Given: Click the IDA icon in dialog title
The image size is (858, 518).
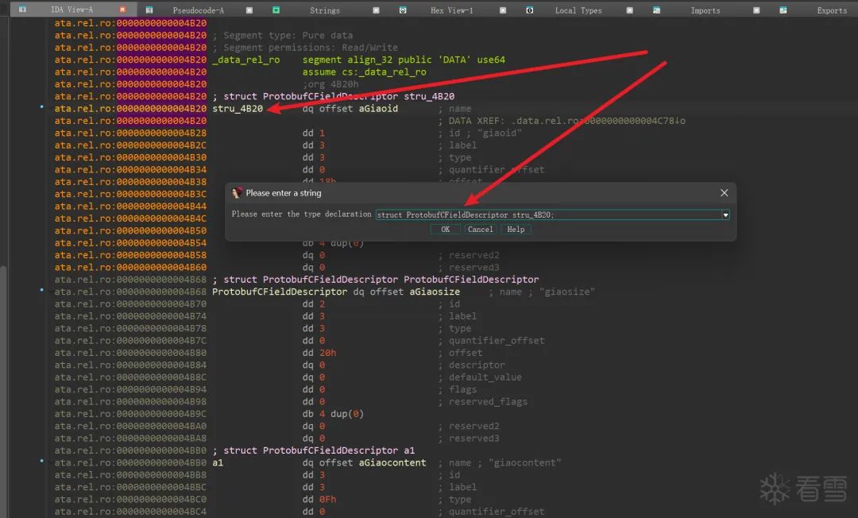Looking at the screenshot, I should click(x=237, y=192).
